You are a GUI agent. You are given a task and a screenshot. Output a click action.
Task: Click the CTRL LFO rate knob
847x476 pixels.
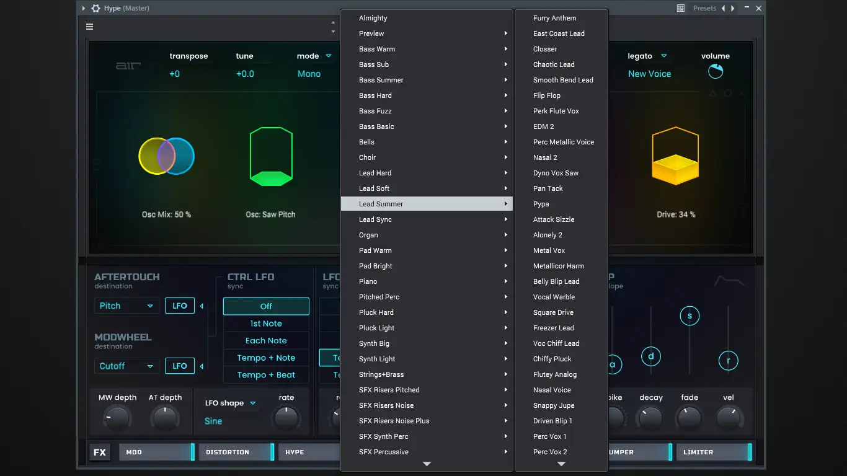click(x=286, y=419)
